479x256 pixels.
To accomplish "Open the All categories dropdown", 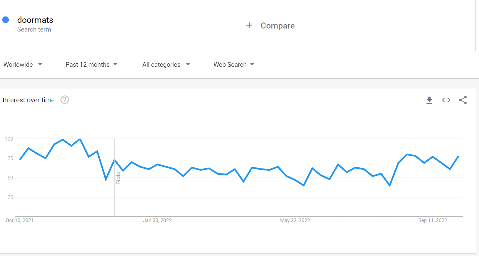I will pyautogui.click(x=166, y=64).
